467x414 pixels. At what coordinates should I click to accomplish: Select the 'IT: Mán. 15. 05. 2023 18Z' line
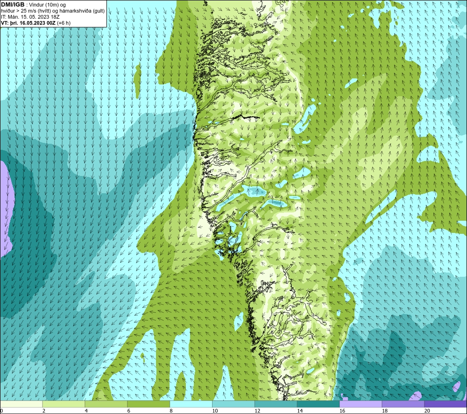coord(30,17)
